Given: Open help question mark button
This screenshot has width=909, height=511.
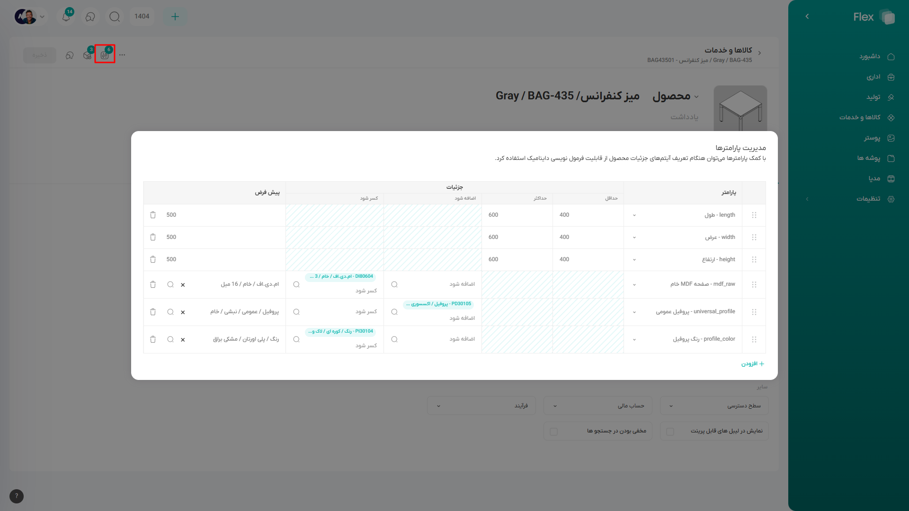Looking at the screenshot, I should pyautogui.click(x=17, y=496).
